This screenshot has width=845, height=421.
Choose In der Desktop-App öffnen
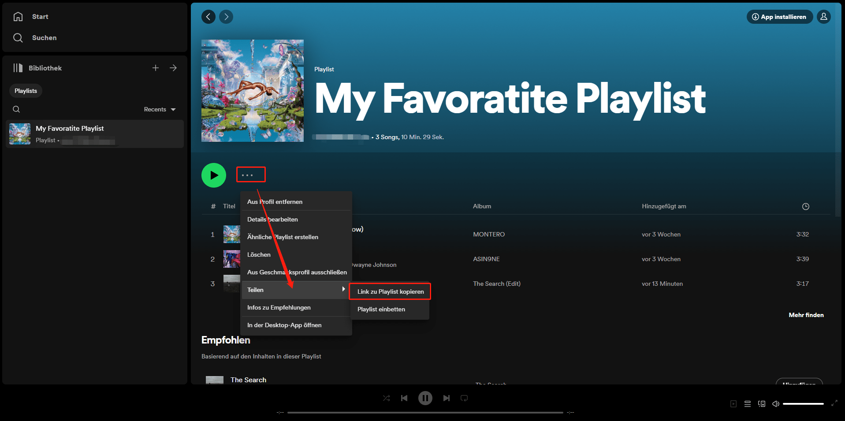tap(296, 325)
